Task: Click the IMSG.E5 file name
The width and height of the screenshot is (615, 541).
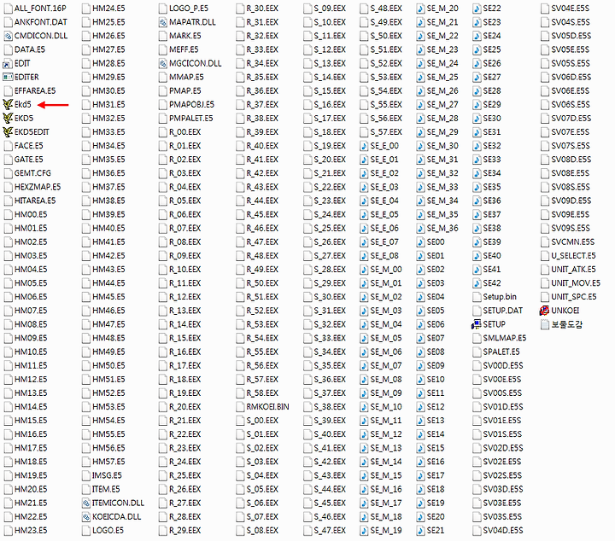Action: point(107,475)
